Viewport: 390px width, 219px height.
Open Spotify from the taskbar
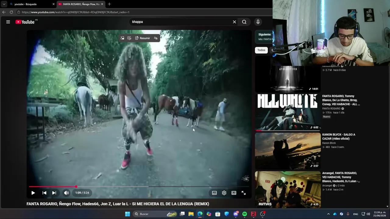(244, 214)
